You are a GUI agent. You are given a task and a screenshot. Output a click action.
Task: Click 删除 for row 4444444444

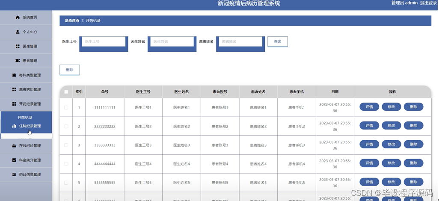(413, 163)
